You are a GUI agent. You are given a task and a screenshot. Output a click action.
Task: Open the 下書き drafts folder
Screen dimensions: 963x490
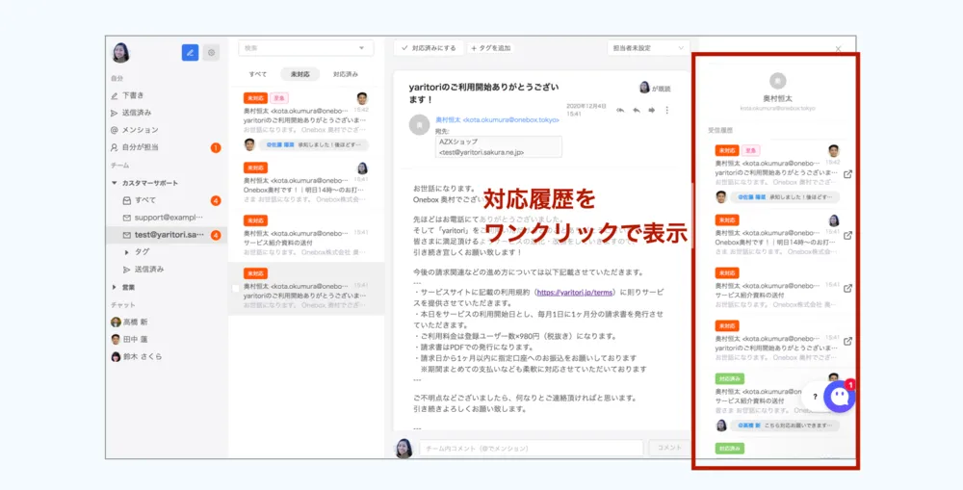(133, 96)
